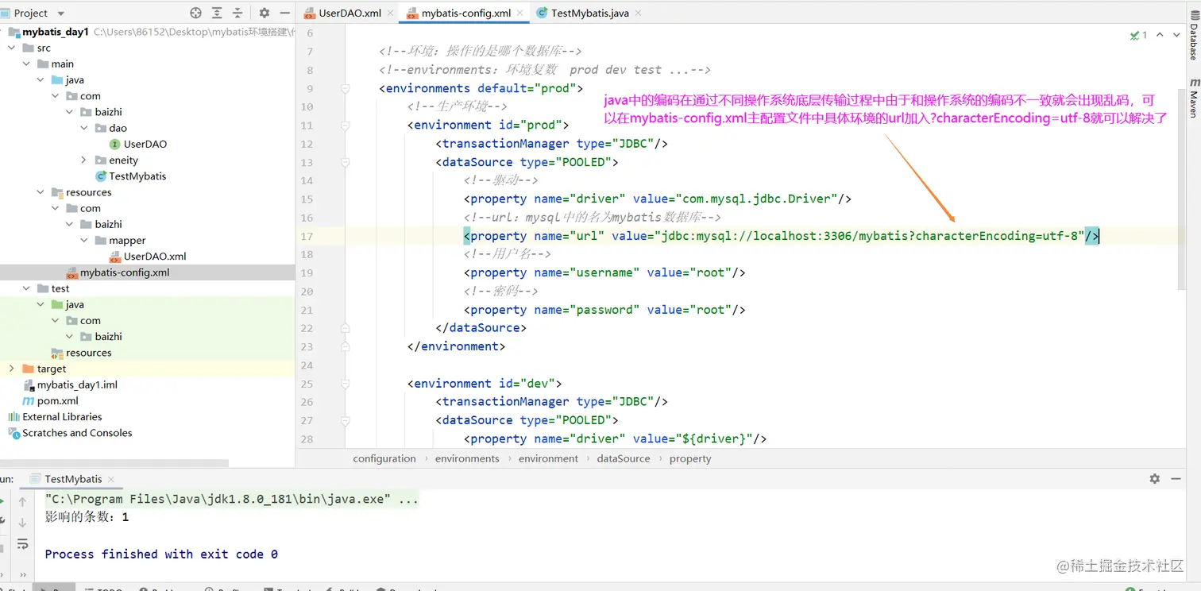Screen dimensions: 1201x591
Task: Fold the dataSource block at line 13
Action: point(346,162)
